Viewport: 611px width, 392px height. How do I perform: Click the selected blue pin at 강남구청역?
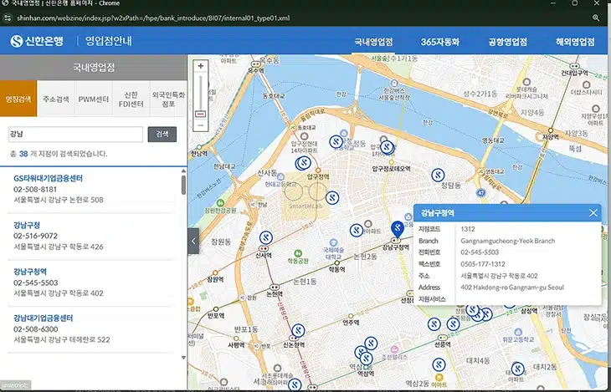pos(398,229)
